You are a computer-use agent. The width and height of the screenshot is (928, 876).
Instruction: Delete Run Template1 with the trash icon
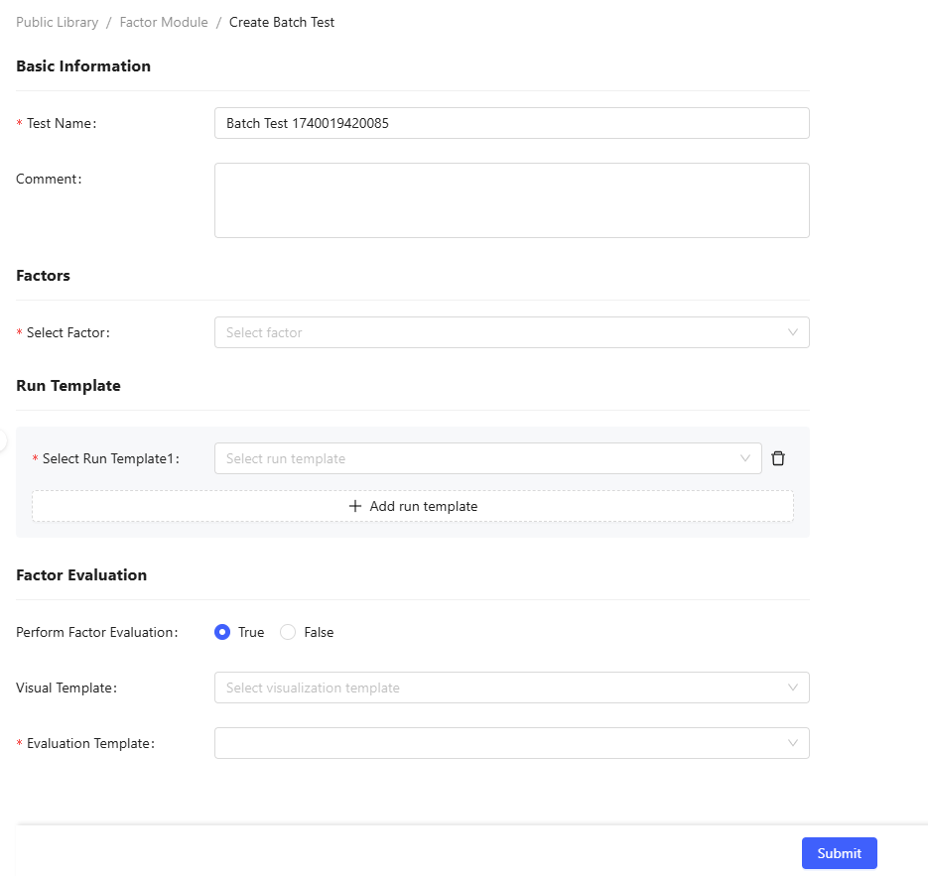click(x=778, y=458)
